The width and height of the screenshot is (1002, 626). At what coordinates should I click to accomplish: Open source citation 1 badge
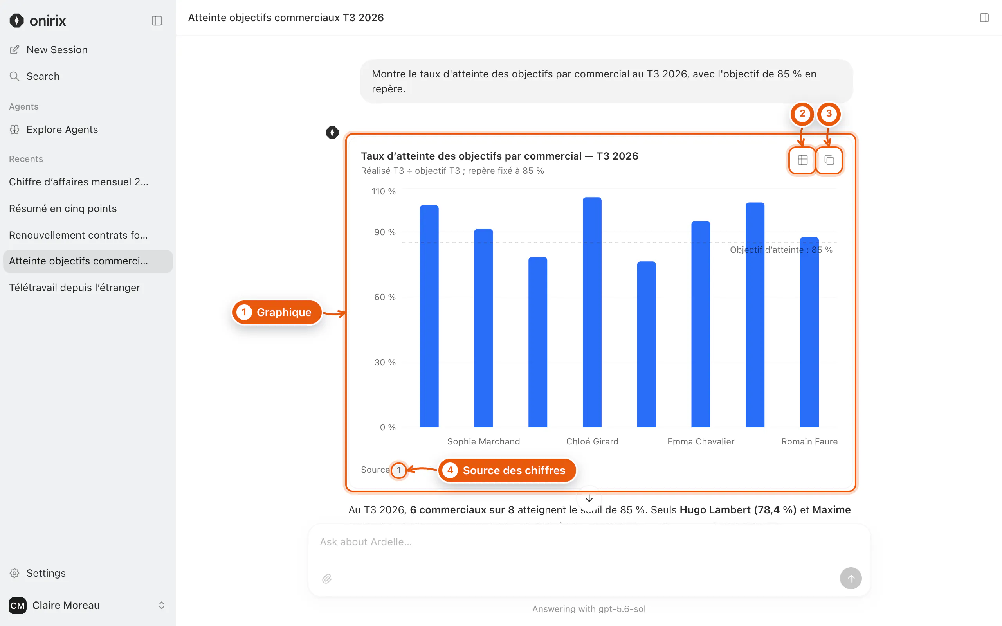click(x=399, y=470)
